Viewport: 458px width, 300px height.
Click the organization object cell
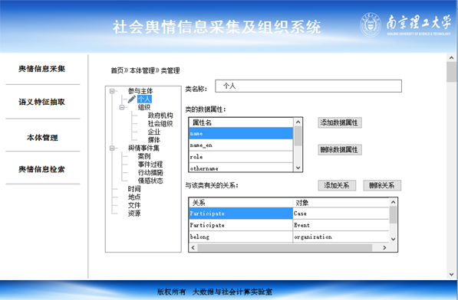tap(341, 236)
